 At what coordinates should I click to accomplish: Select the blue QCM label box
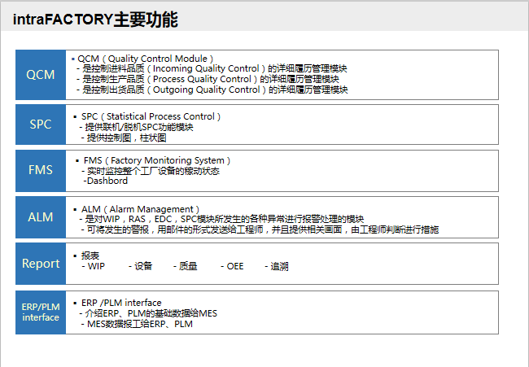click(x=41, y=75)
